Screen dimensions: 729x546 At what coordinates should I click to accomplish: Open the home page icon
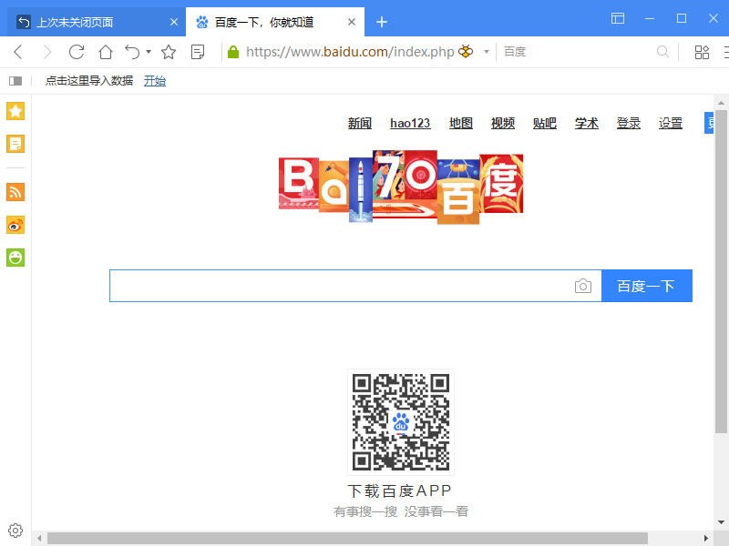[x=106, y=52]
